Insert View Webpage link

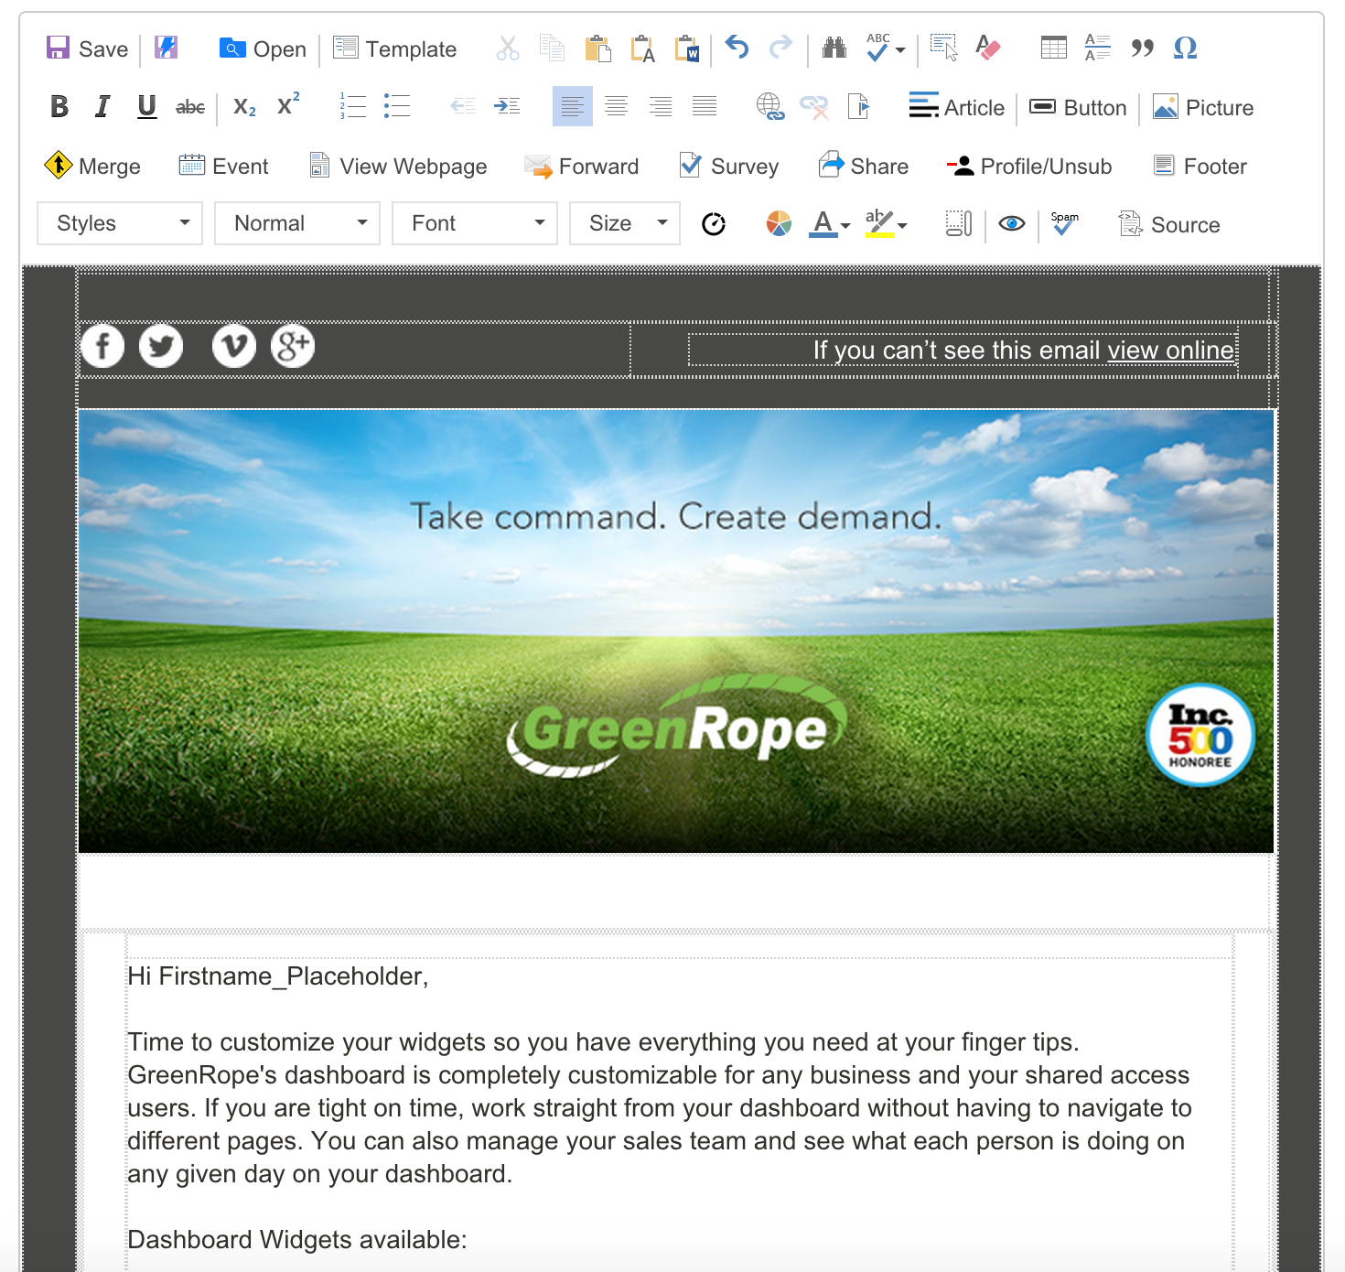[398, 166]
